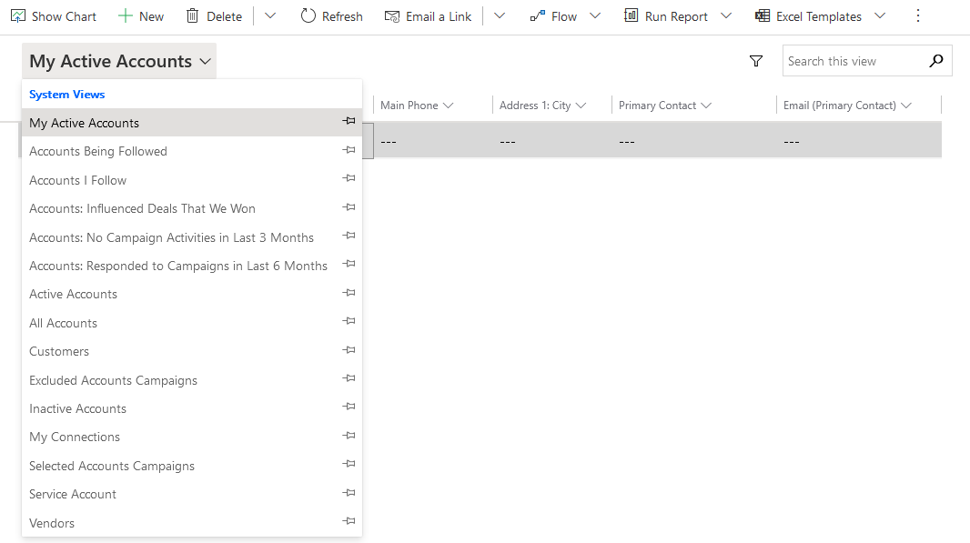This screenshot has width=970, height=543.
Task: Click the Delete trash icon
Action: point(194,15)
